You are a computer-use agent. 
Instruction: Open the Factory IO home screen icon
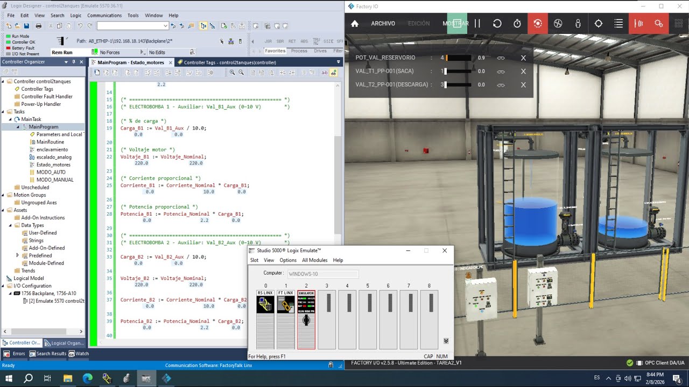(355, 24)
